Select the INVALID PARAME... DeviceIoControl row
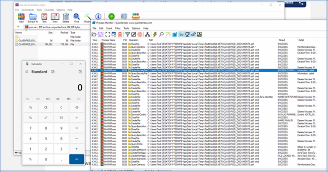328x172 pixels. (204, 115)
